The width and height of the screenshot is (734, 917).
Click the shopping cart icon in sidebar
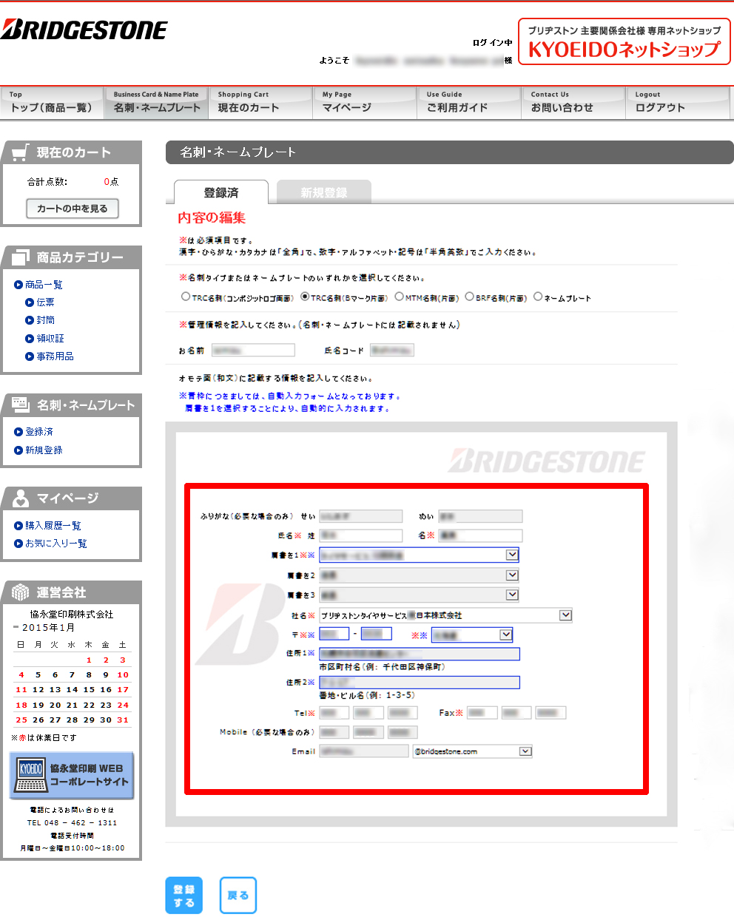click(21, 152)
